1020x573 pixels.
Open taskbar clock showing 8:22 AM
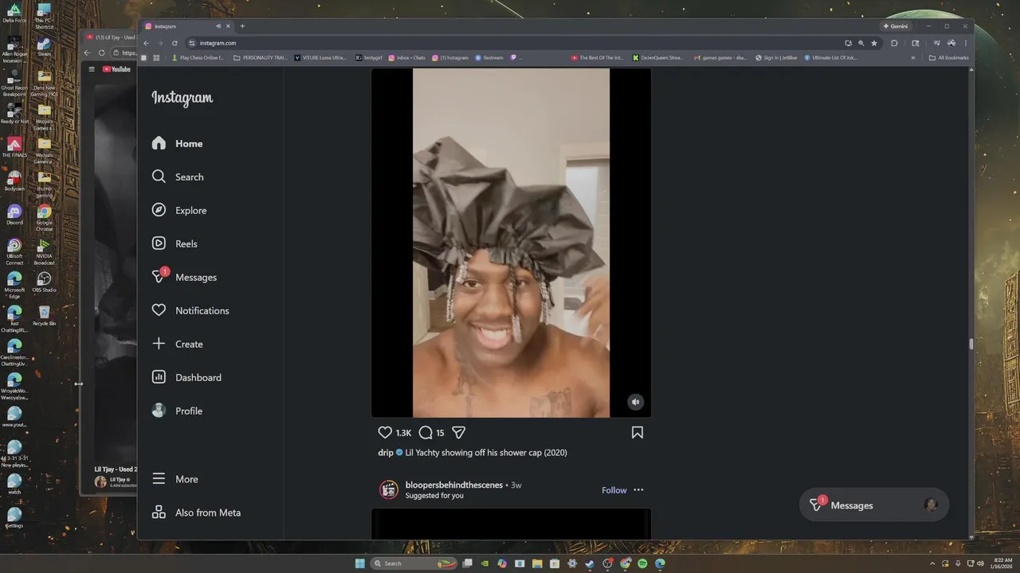pyautogui.click(x=1002, y=563)
